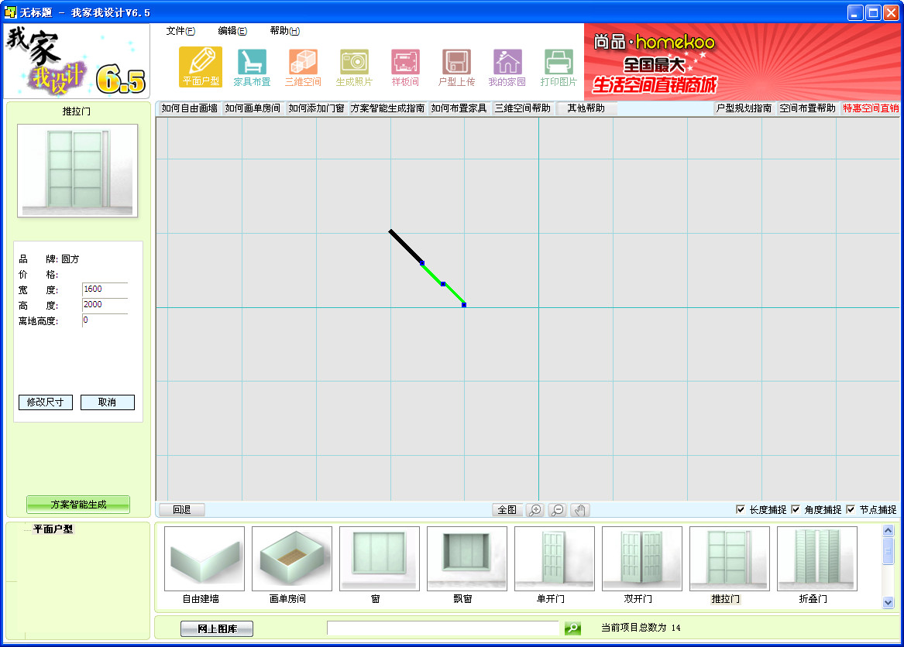Open the 家具布置 furniture layout mode
This screenshot has height=647, width=904.
click(252, 66)
